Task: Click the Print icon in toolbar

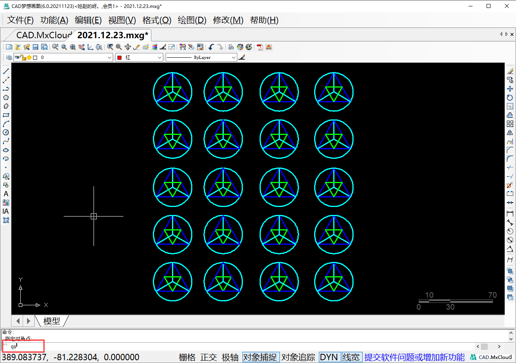Action: pos(231,47)
